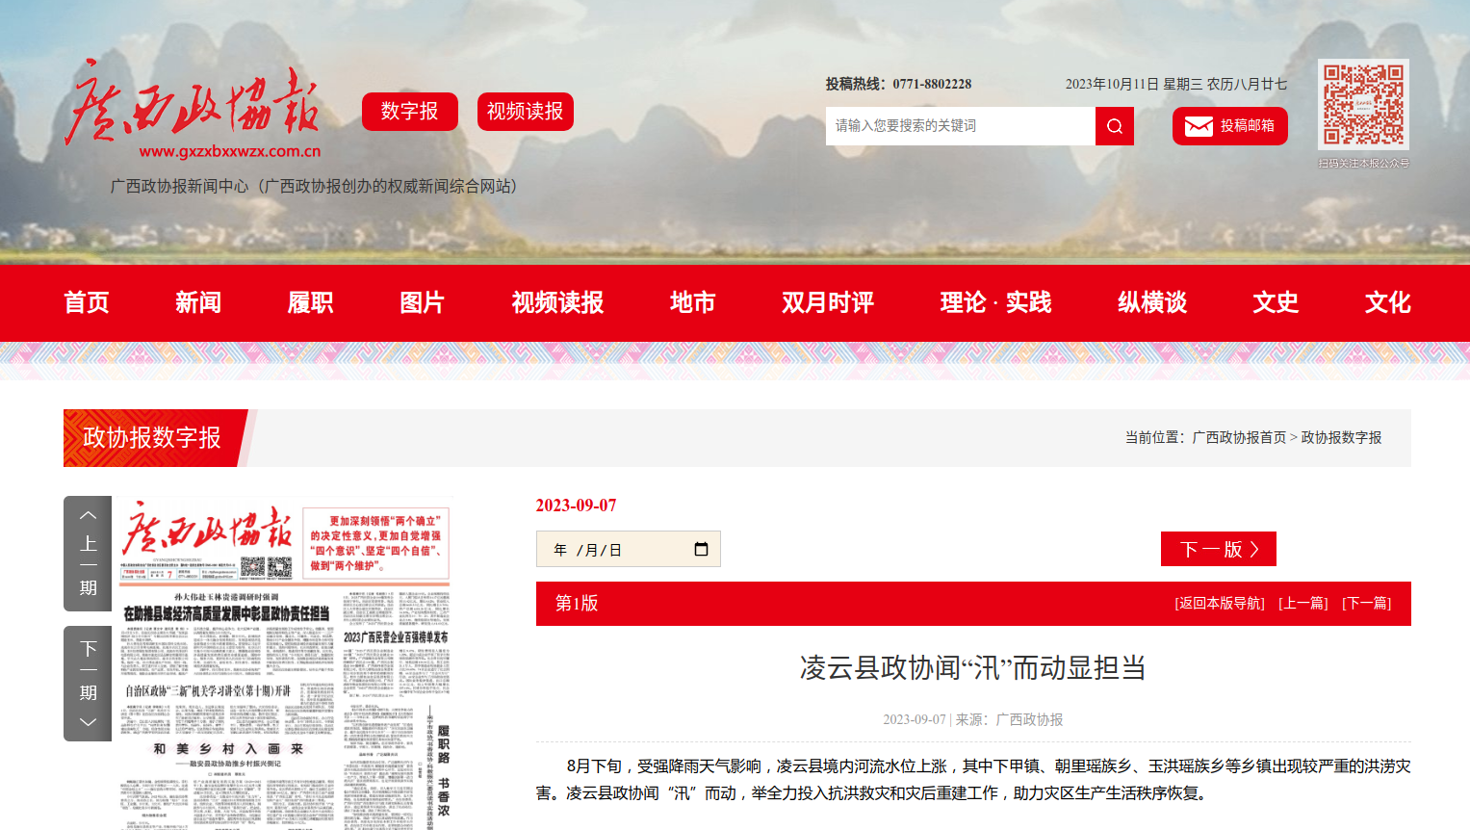Click the magnifier search icon button
1470x830 pixels.
coord(1114,126)
